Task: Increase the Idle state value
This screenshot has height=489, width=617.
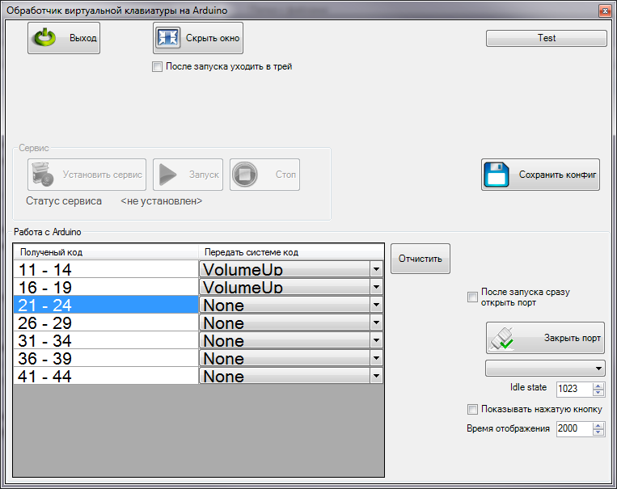Action: [x=598, y=386]
